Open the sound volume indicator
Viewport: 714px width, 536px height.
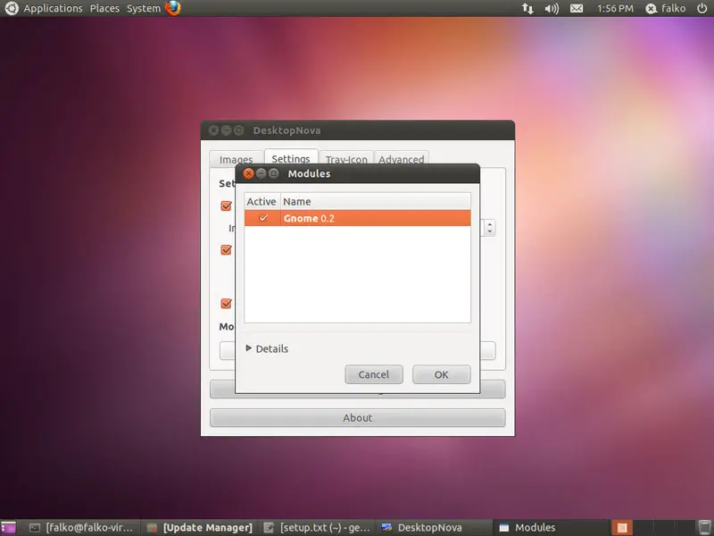552,8
